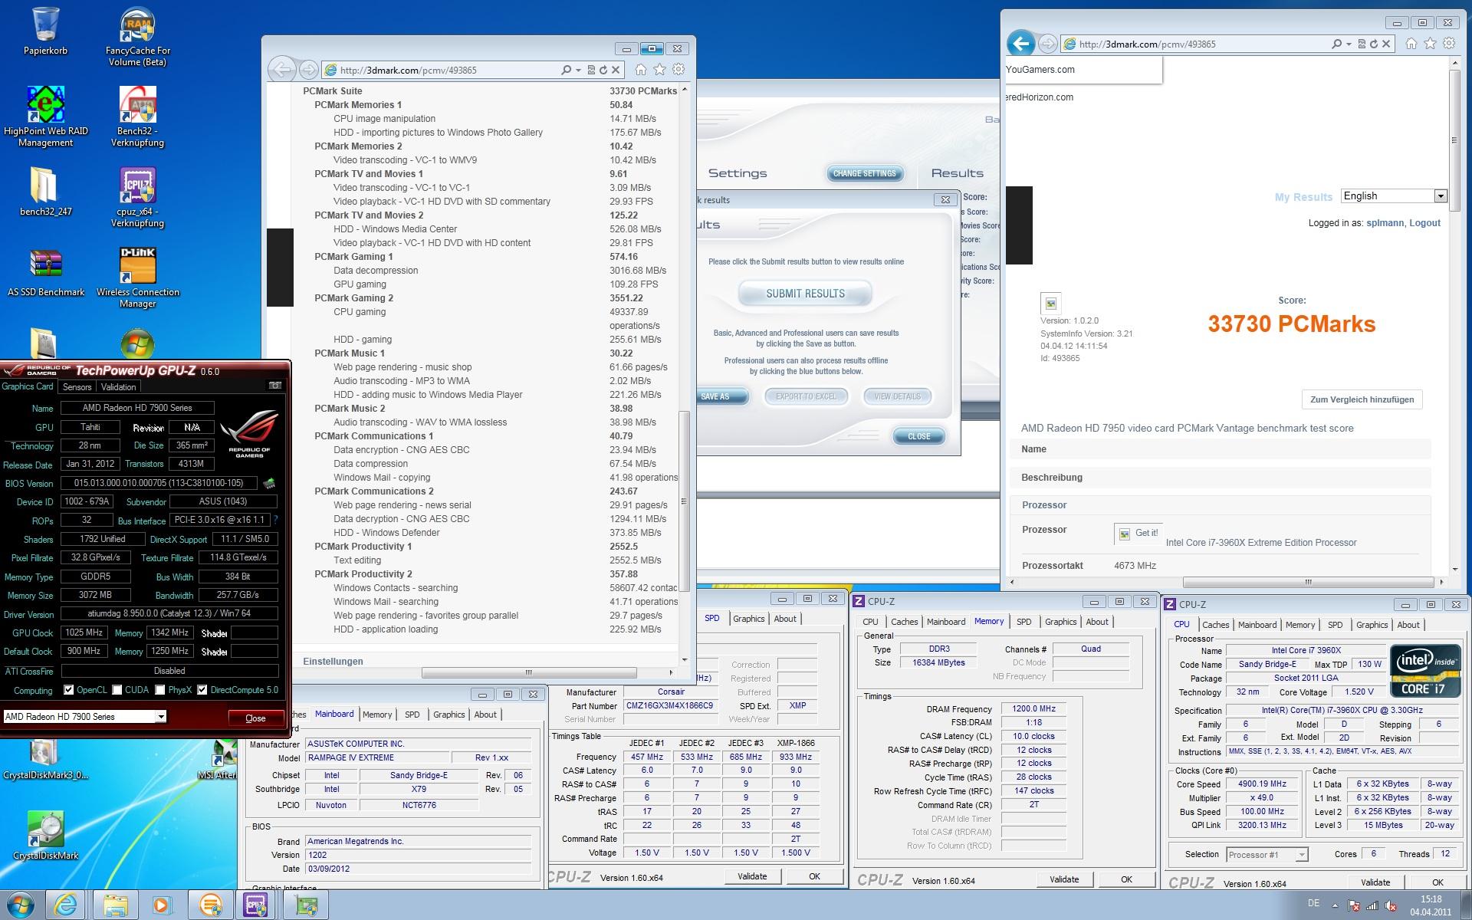Stop loading in right Internet Explorer window
The height and width of the screenshot is (920, 1472).
1386,44
